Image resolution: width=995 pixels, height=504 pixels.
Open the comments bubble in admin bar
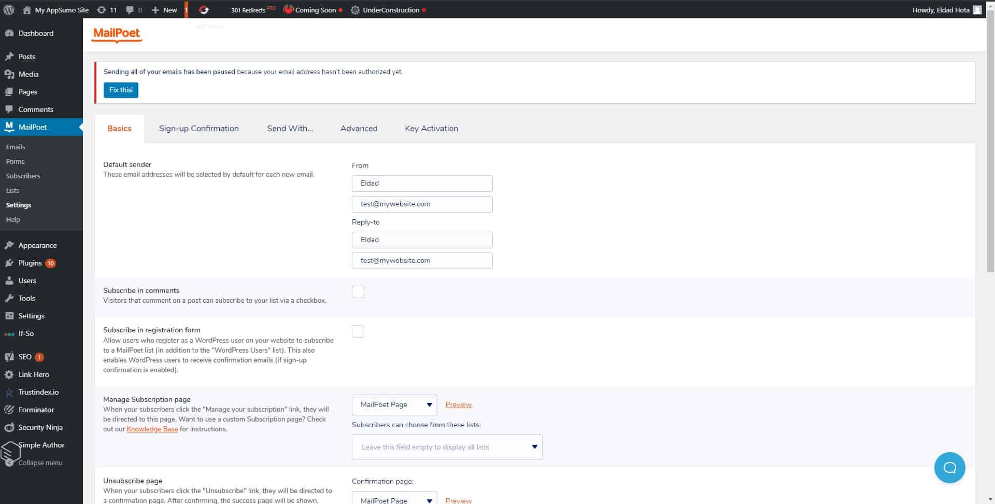pos(130,10)
